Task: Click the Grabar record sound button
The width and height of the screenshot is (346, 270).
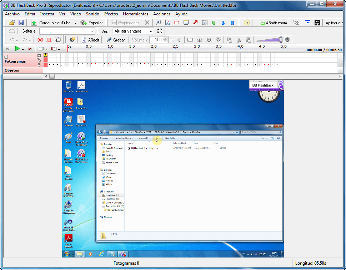Action: click(x=116, y=40)
